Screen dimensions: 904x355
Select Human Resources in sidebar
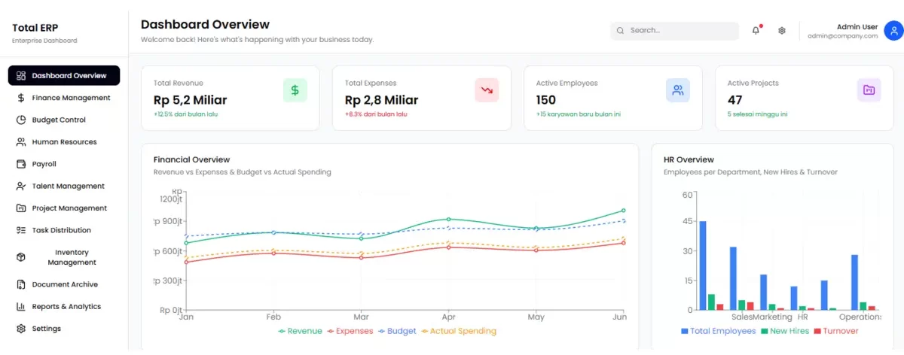[64, 142]
